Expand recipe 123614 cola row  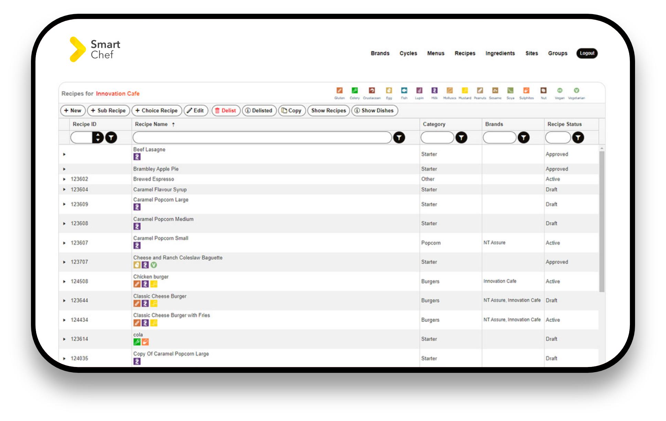click(x=64, y=339)
